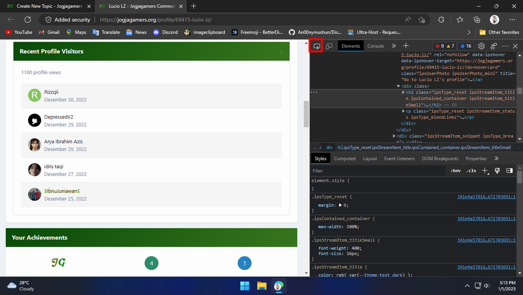This screenshot has height=295, width=523.
Task: Toggle rendering emulations paintbrush icon
Action: pyautogui.click(x=497, y=171)
